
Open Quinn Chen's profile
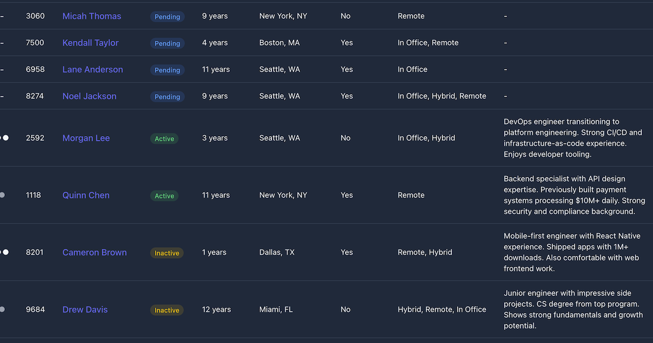coord(86,195)
